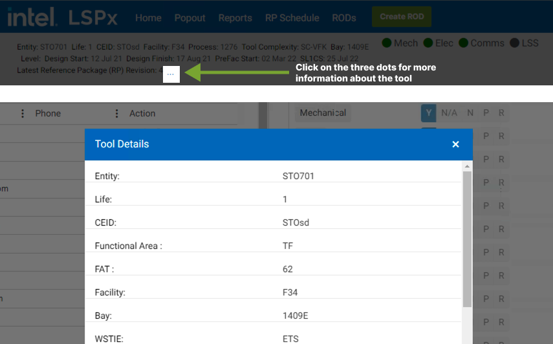The width and height of the screenshot is (553, 344).
Task: Click the Comms green status indicator
Action: (464, 43)
